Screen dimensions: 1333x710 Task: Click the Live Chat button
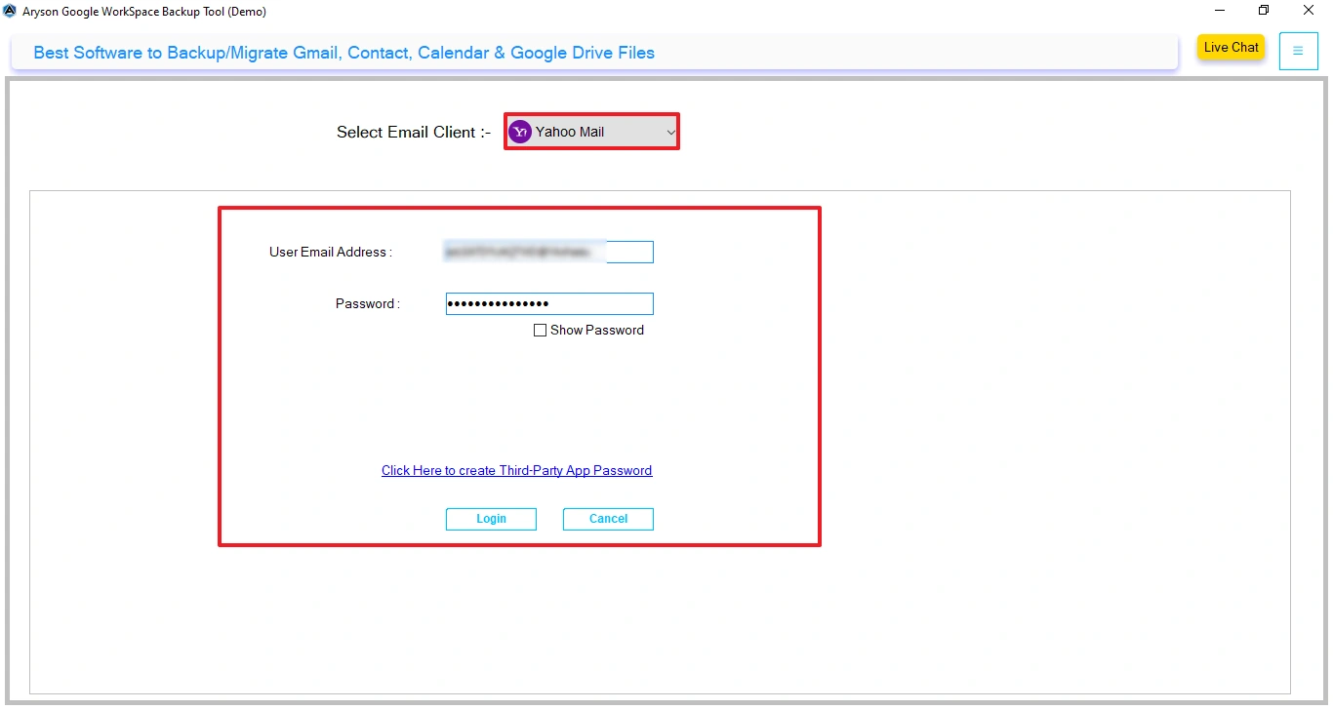tap(1231, 47)
